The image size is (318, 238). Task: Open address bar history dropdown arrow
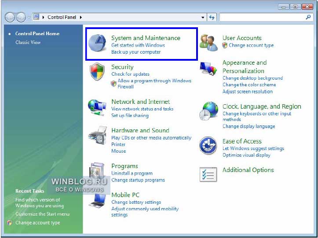(203, 18)
